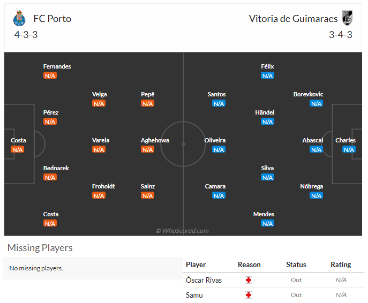Click the Vitoria de Guimaraes crest

tap(347, 18)
